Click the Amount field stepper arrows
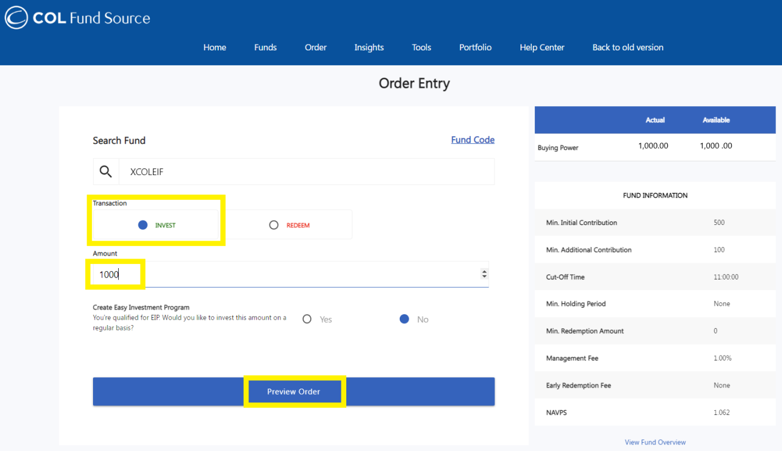The image size is (782, 451). tap(484, 274)
